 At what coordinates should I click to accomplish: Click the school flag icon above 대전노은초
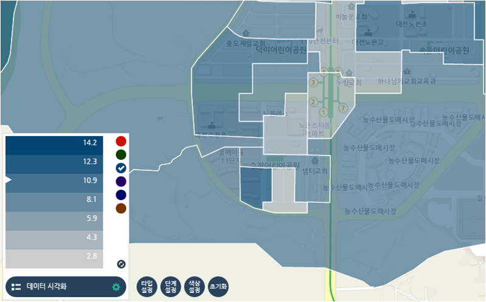click(412, 14)
